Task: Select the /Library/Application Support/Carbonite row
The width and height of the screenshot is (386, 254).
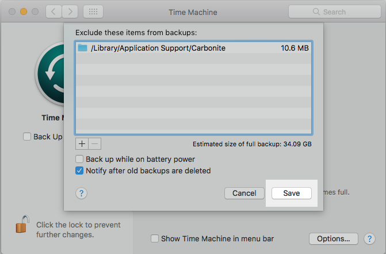Action: click(x=193, y=48)
